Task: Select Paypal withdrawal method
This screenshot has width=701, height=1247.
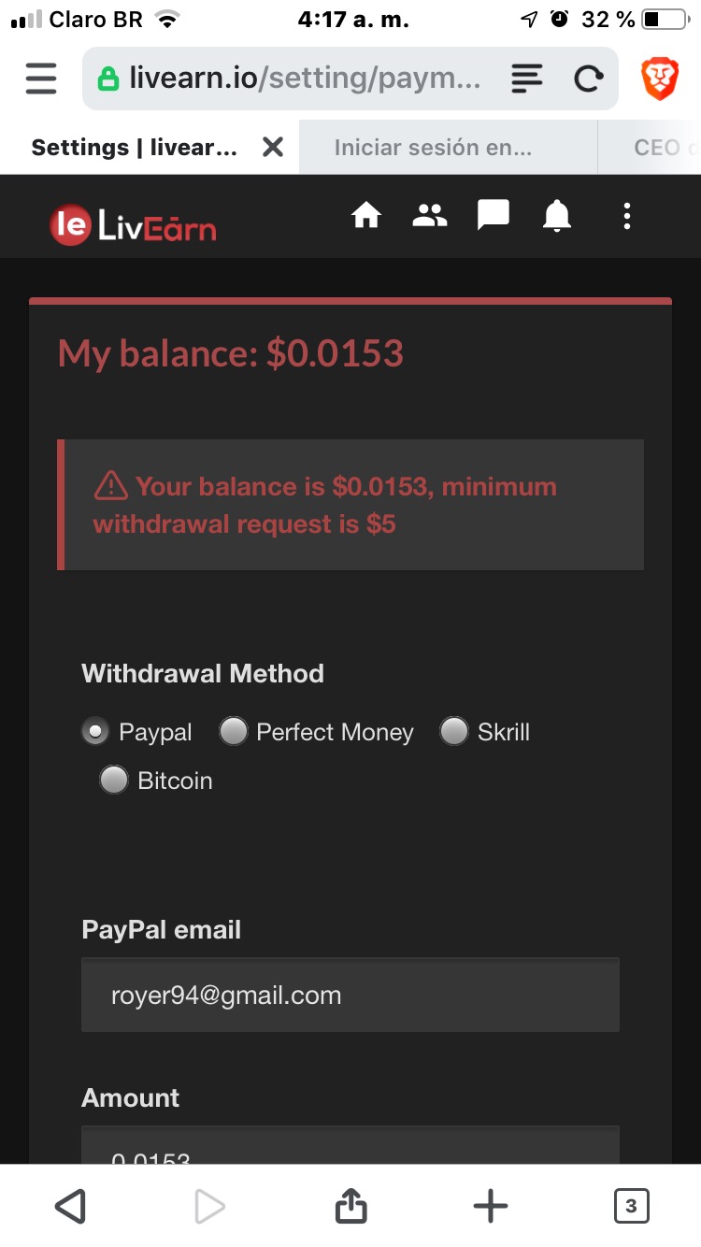Action: [x=95, y=732]
